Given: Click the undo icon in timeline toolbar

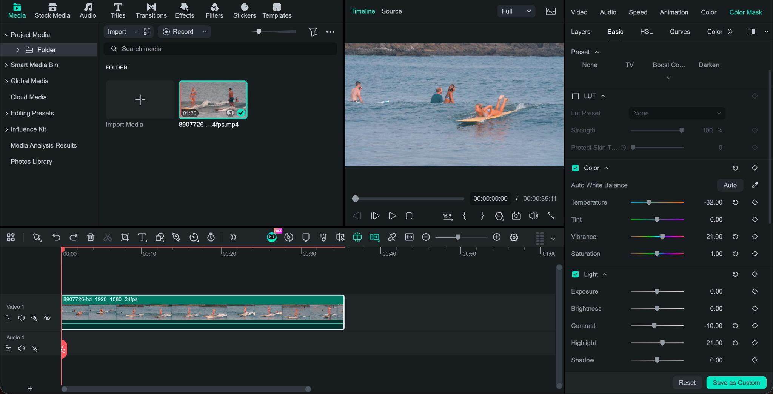Looking at the screenshot, I should (x=56, y=237).
